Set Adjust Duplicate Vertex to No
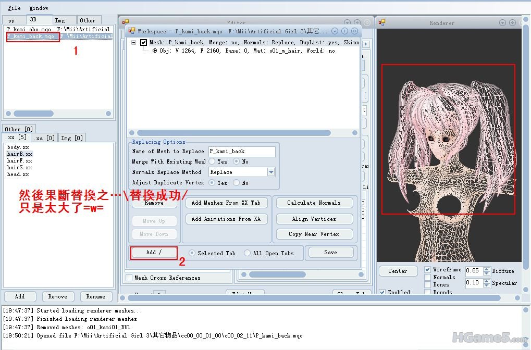Image resolution: width=531 pixels, height=350 pixels. (x=237, y=182)
